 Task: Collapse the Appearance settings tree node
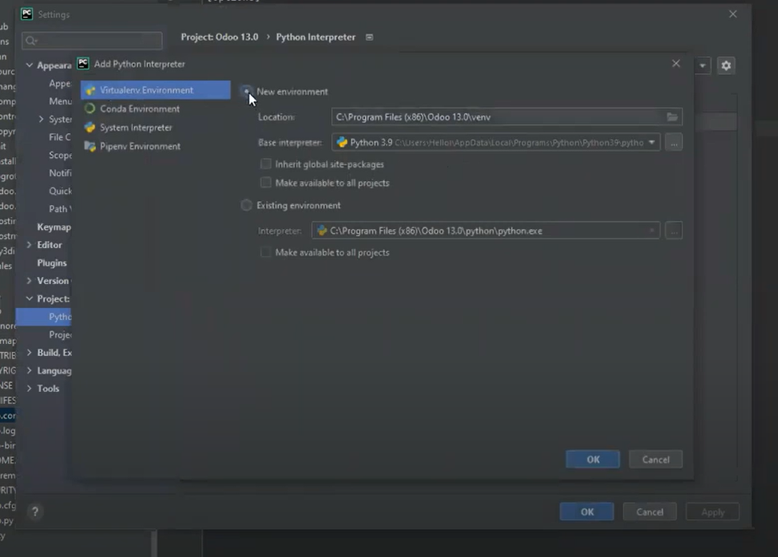30,65
